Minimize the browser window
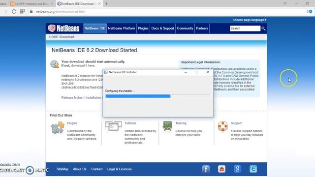315x177 pixels. click(x=296, y=3)
